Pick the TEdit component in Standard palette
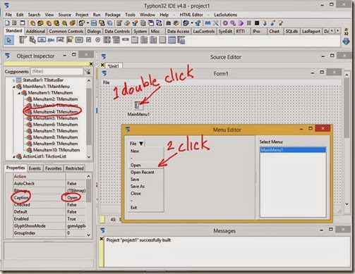355x274 pixels. pyautogui.click(x=60, y=40)
